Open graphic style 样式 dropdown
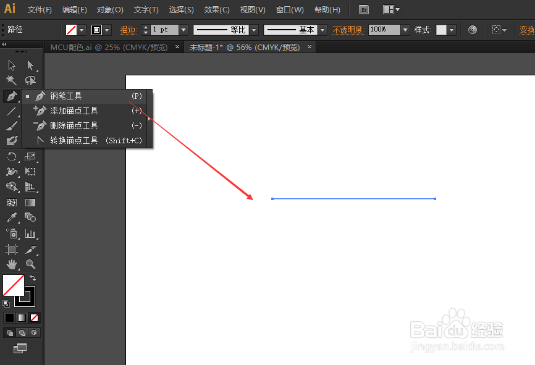 452,30
